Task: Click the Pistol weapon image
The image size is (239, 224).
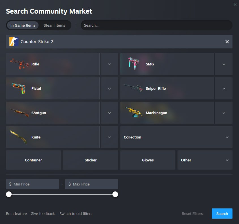Action: (19, 88)
